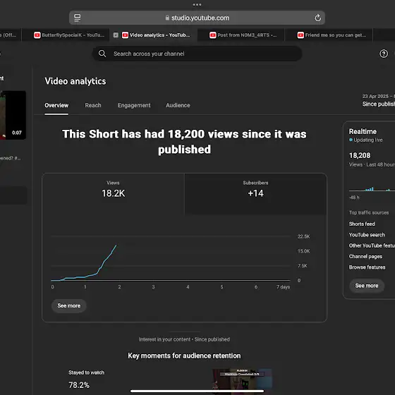Screen dimensions: 395x395
Task: Click the Stayed to watch 78.2% value
Action: point(79,385)
